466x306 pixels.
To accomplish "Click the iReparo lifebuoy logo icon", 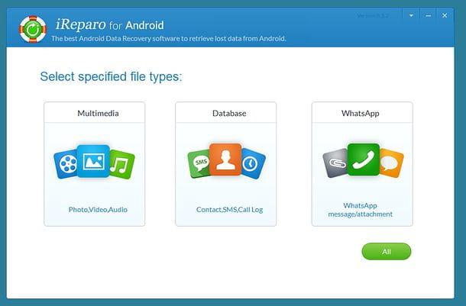I will point(33,29).
